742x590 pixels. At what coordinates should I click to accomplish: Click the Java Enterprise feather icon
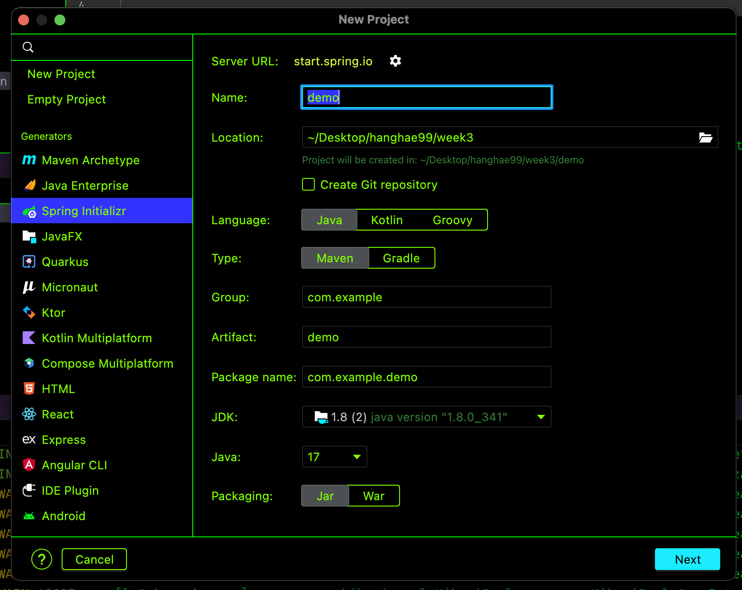point(29,185)
